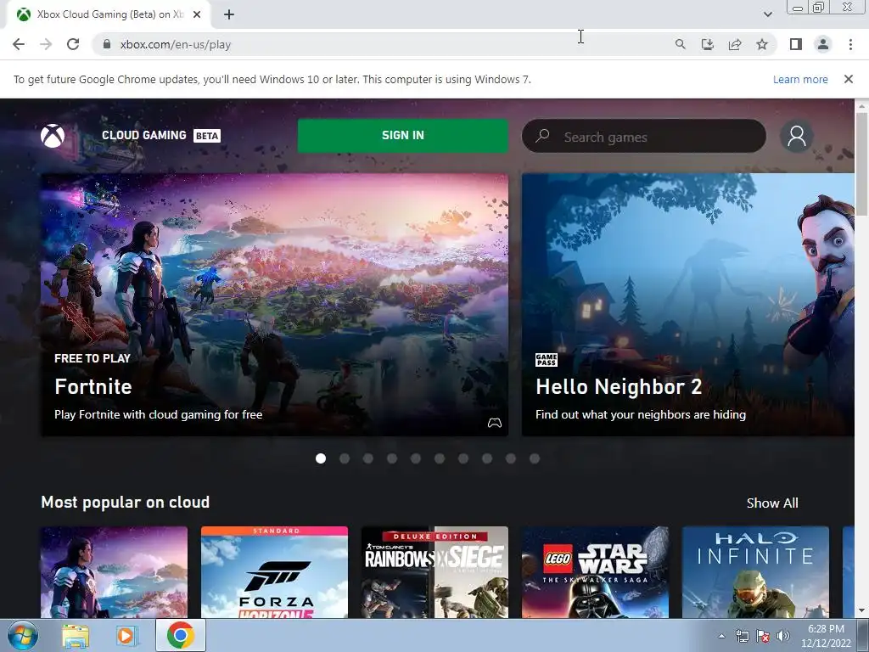This screenshot has width=869, height=652.
Task: Click the Hello Neighbor 2 title text
Action: (x=619, y=386)
